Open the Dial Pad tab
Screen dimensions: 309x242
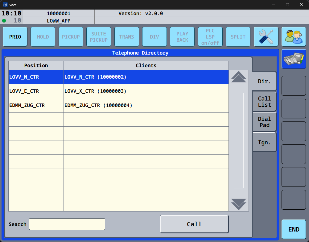[264, 122]
